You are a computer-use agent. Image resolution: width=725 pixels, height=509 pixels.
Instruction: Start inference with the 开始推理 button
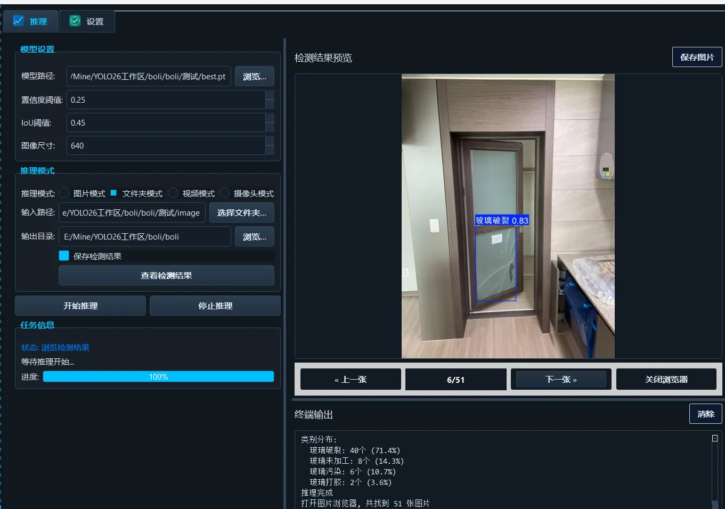pos(80,306)
